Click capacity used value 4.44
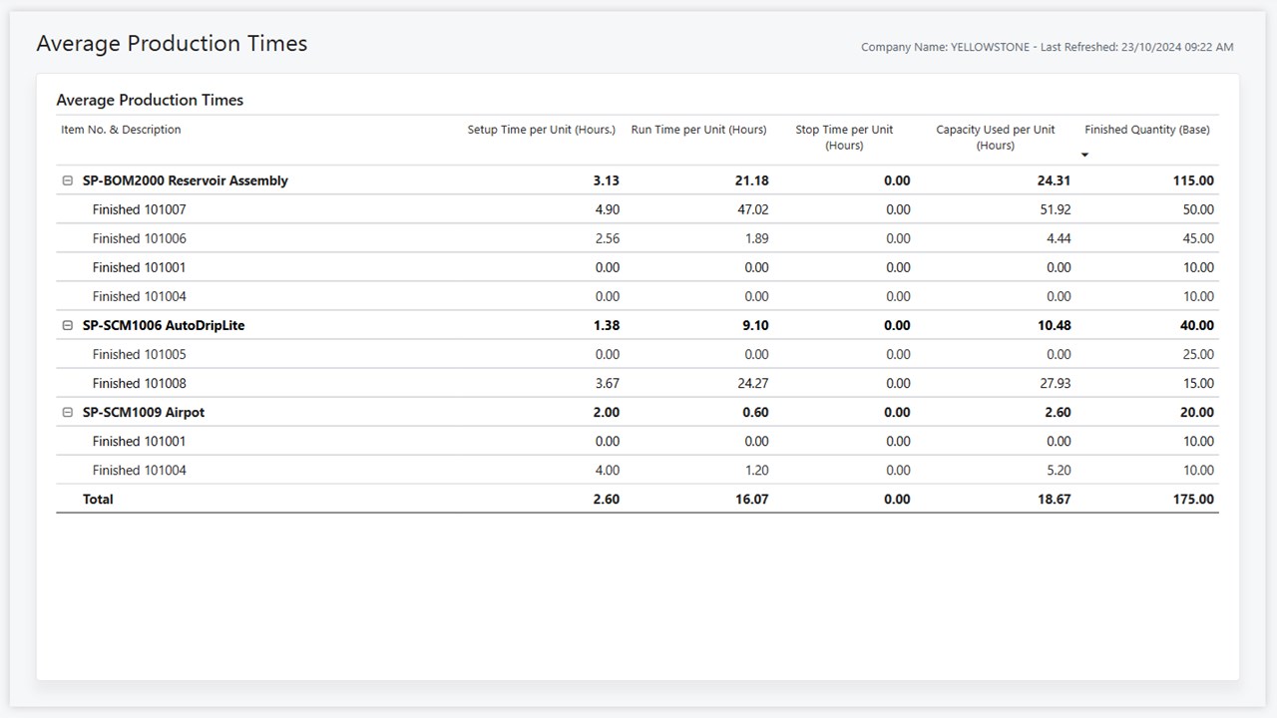The width and height of the screenshot is (1277, 718). [x=1059, y=238]
